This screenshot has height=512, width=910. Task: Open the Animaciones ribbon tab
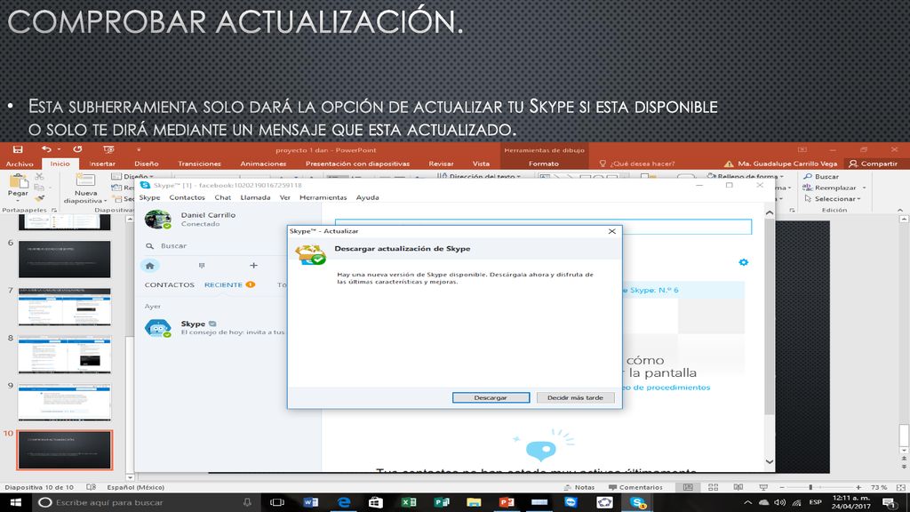[263, 164]
